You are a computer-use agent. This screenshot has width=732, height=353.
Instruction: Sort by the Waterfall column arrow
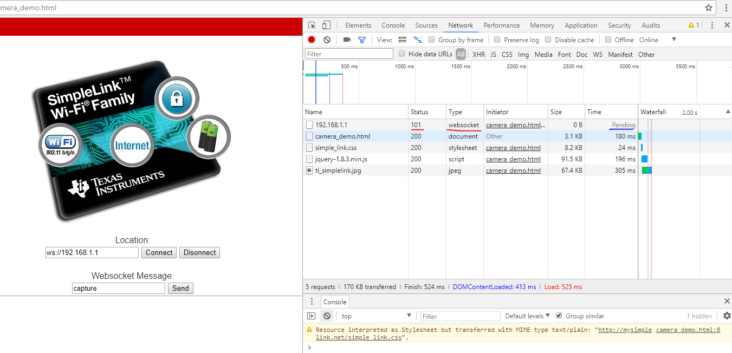(x=728, y=112)
